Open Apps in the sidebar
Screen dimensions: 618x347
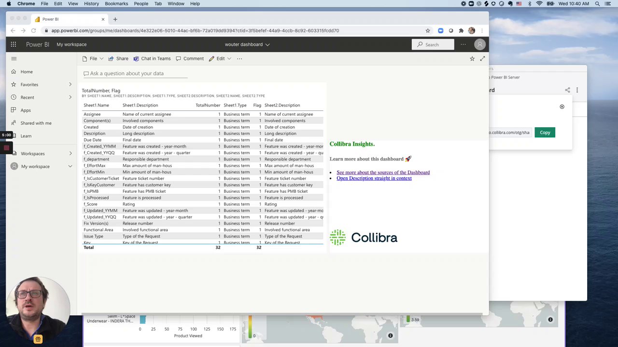tap(26, 110)
